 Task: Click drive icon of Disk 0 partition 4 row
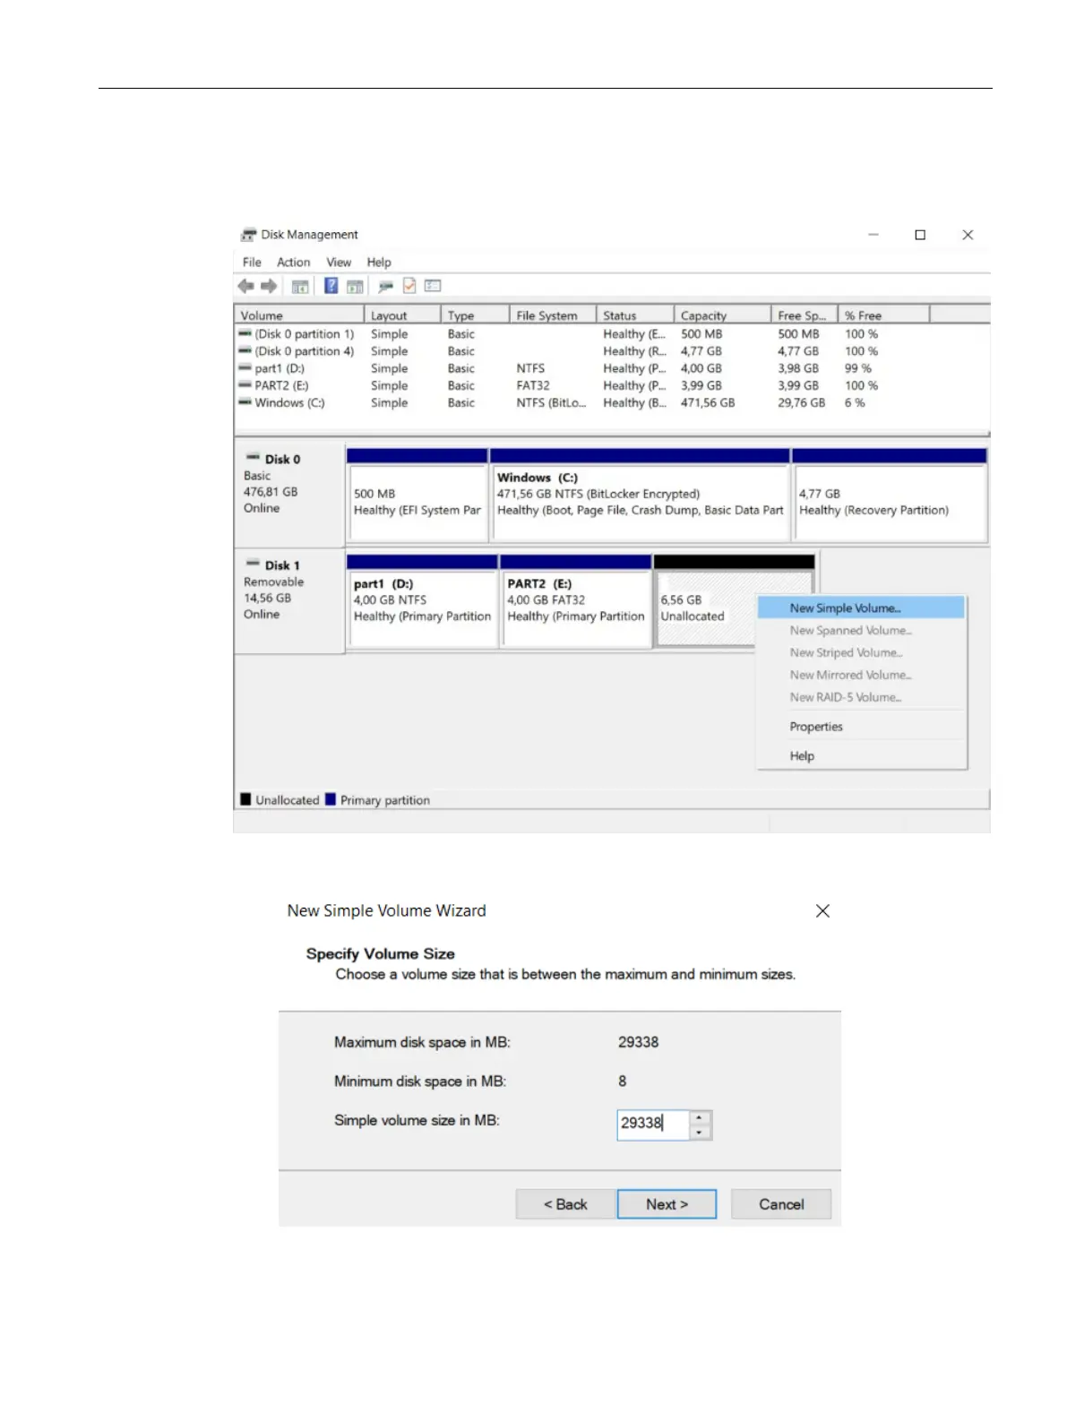pos(245,350)
